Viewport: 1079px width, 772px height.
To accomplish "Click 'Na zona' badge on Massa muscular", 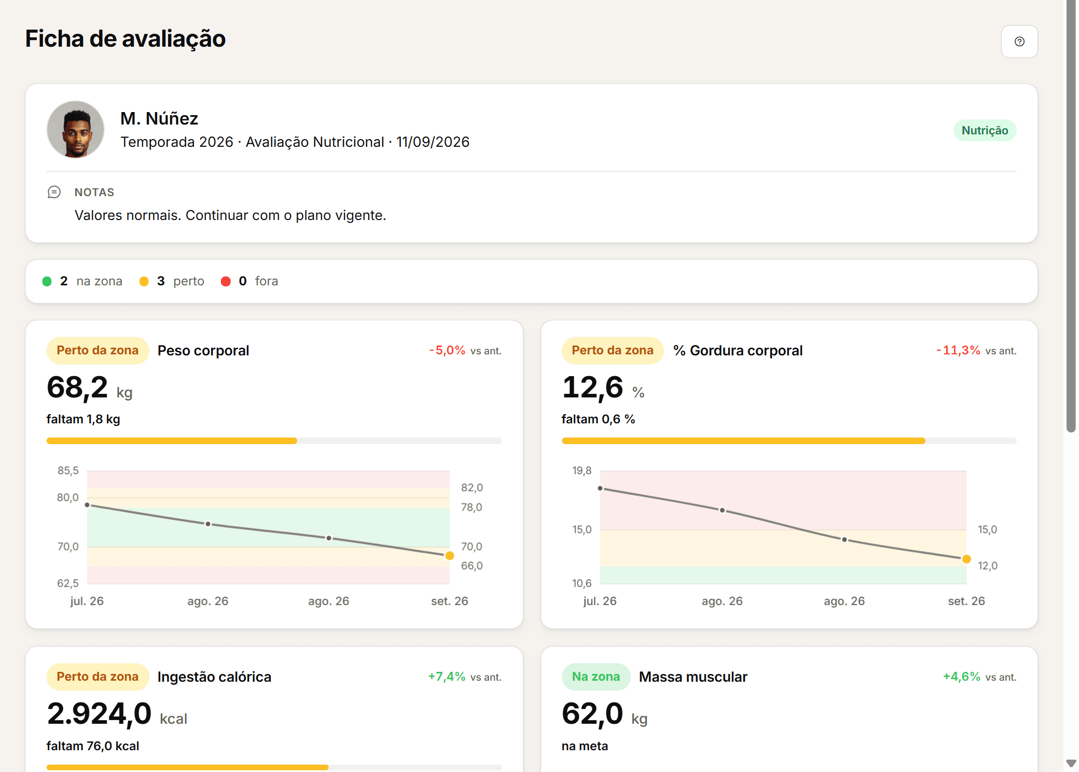I will pyautogui.click(x=596, y=677).
